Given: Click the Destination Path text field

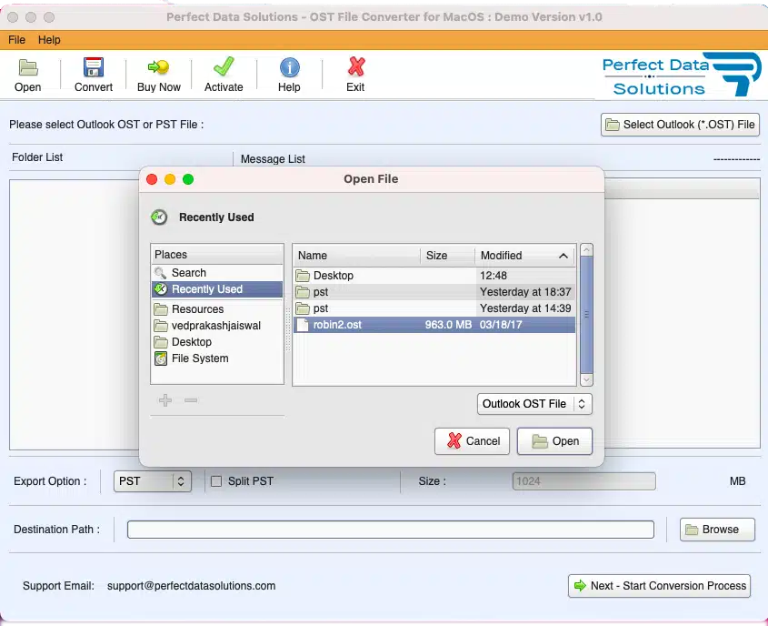Looking at the screenshot, I should point(391,530).
